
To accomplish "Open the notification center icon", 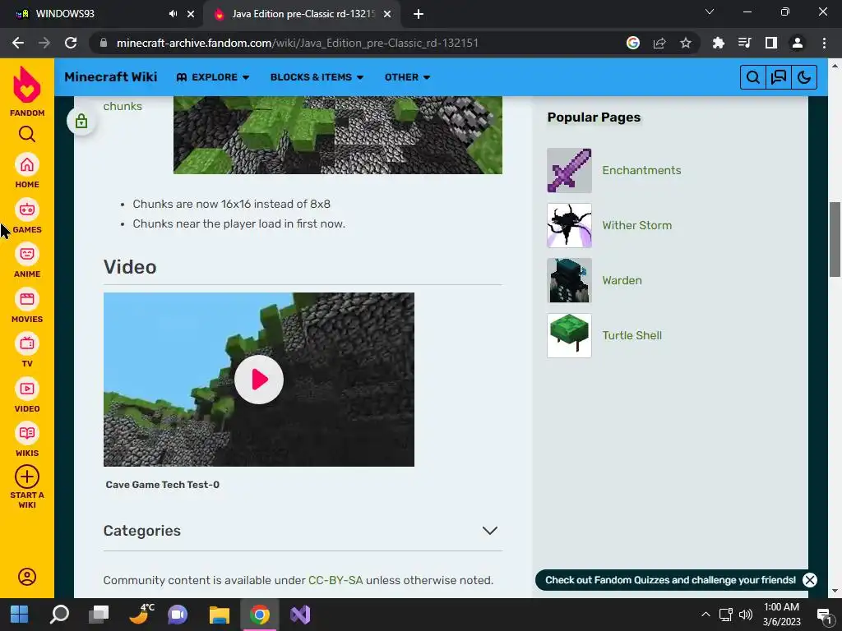I will [824, 615].
